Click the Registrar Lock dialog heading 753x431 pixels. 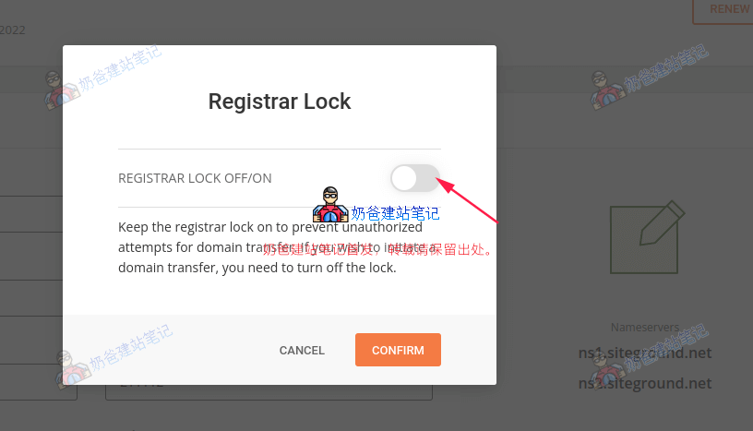(280, 102)
